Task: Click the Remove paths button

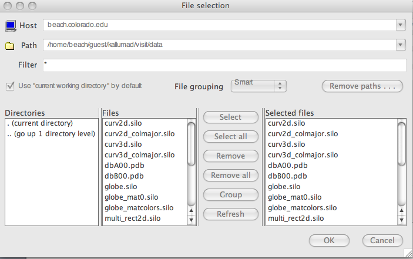Action: point(362,86)
